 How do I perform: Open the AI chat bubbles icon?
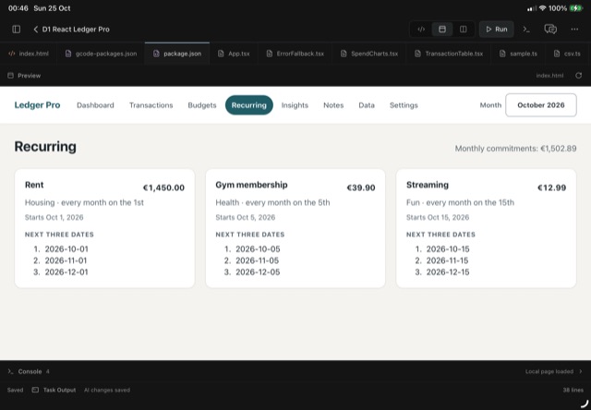(x=550, y=29)
